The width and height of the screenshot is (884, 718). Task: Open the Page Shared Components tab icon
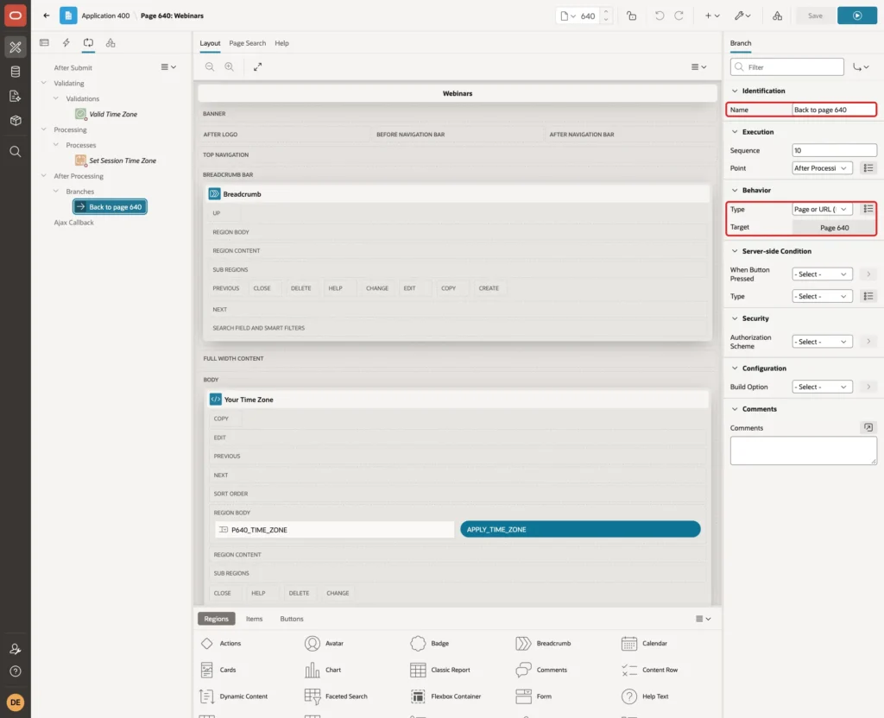coord(110,43)
